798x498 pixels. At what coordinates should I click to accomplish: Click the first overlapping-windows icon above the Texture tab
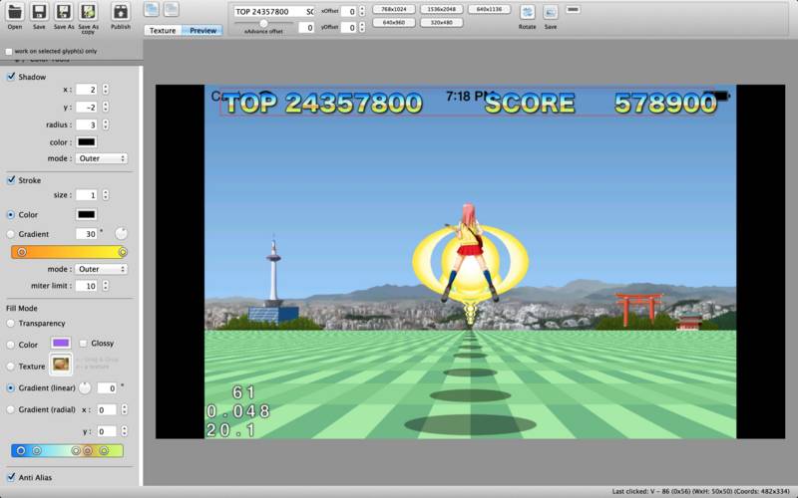pos(152,9)
